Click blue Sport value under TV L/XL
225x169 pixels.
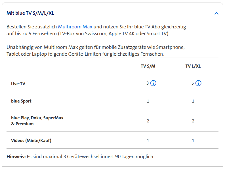pos(193,101)
